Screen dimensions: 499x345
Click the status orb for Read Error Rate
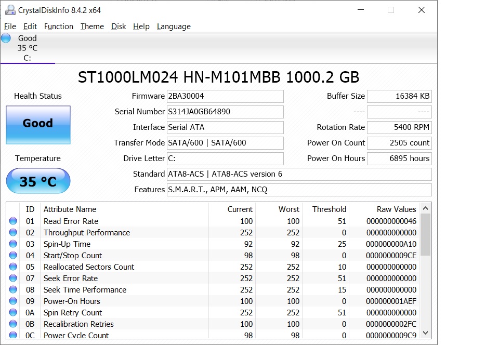(x=13, y=221)
